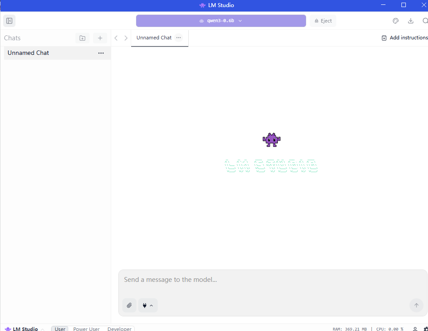Switch to User mode
The image size is (428, 331).
click(60, 329)
